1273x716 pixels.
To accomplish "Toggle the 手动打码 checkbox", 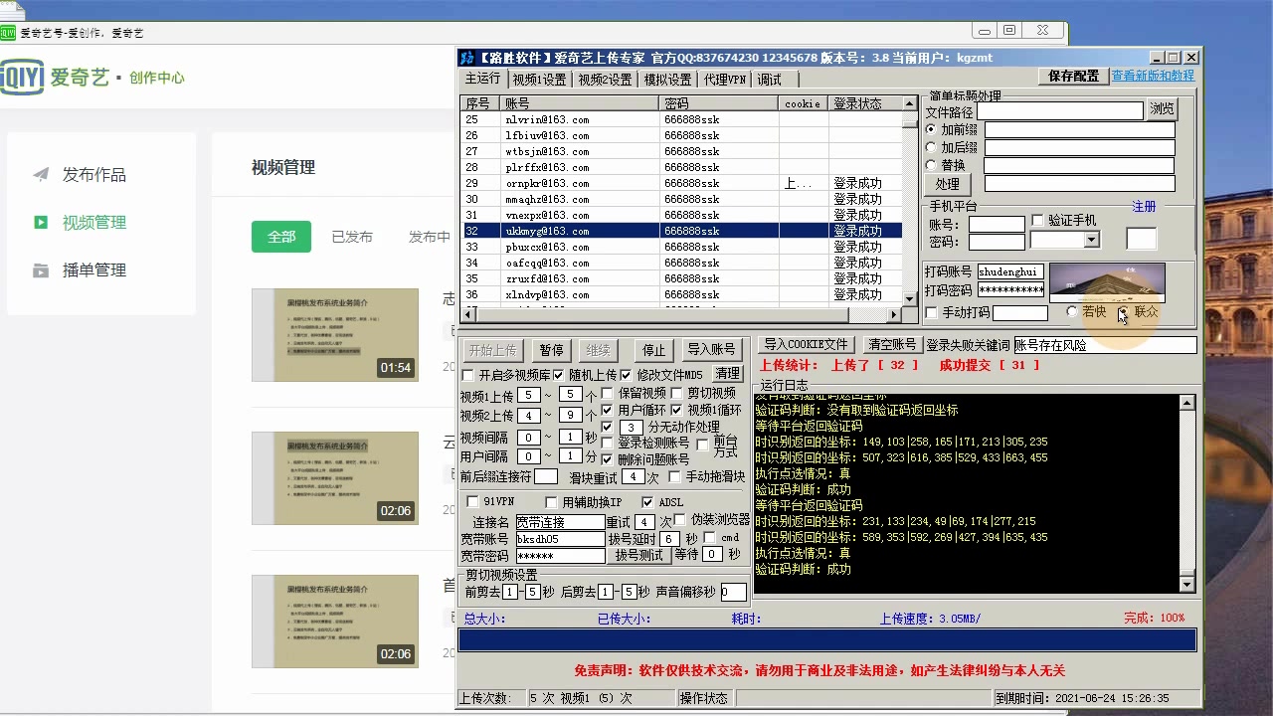I will tap(931, 312).
